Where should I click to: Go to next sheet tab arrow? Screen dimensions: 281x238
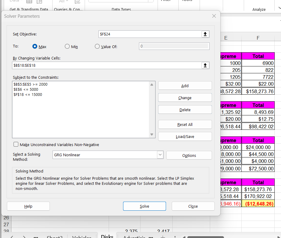pos(24,237)
